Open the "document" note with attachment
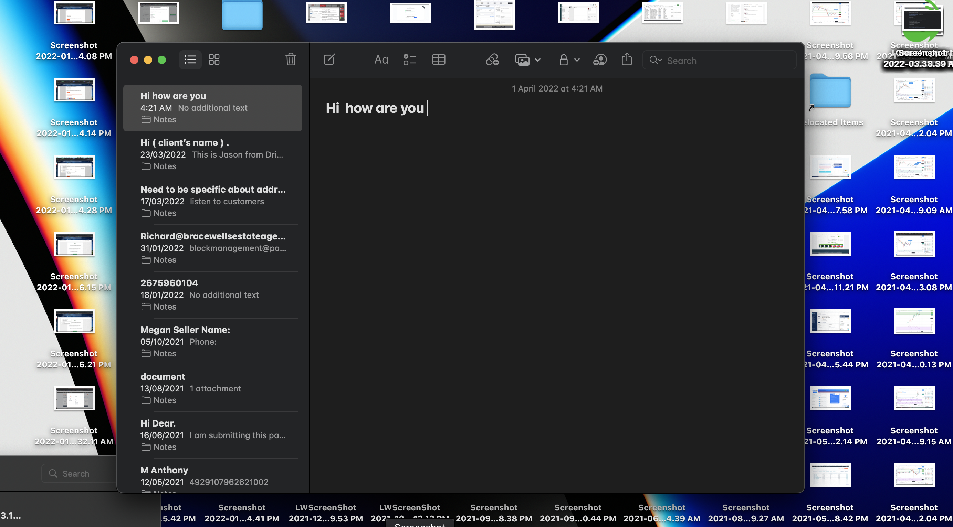This screenshot has width=953, height=527. coord(213,388)
